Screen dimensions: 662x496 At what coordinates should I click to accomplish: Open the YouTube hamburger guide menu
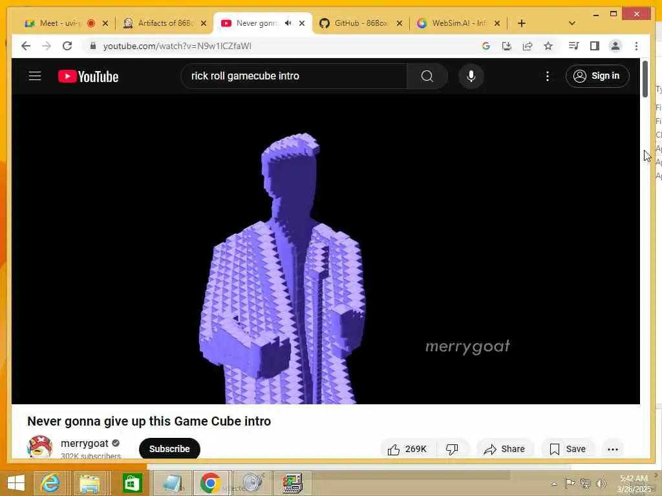coord(35,76)
